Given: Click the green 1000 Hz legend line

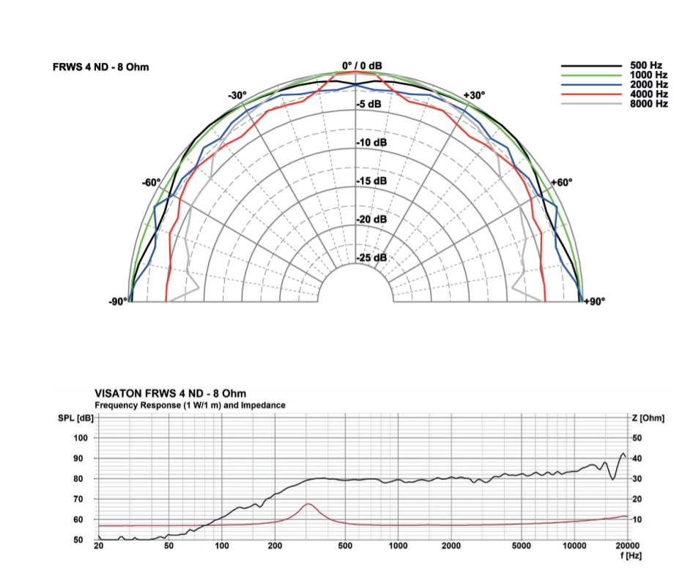Looking at the screenshot, I should pos(588,75).
